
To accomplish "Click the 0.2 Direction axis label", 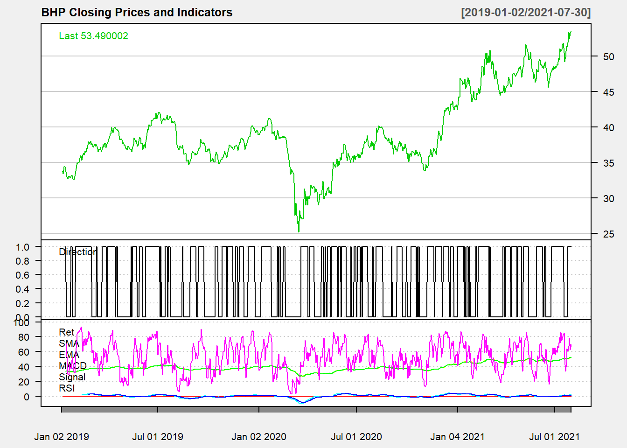I will pyautogui.click(x=22, y=303).
